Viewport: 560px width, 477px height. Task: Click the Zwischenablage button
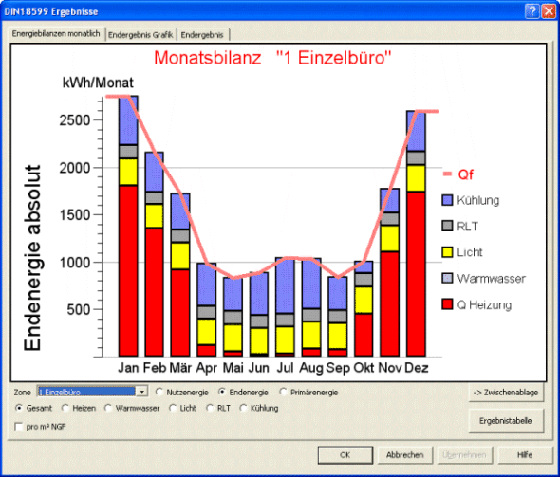click(505, 392)
